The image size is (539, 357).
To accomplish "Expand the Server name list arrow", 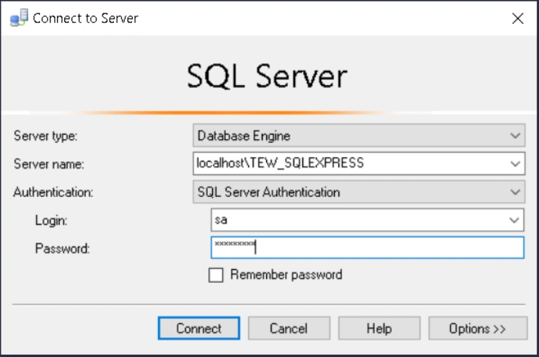I will coord(515,164).
